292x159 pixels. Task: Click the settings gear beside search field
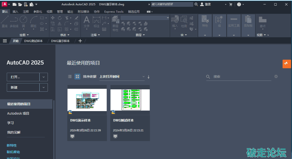(276, 76)
